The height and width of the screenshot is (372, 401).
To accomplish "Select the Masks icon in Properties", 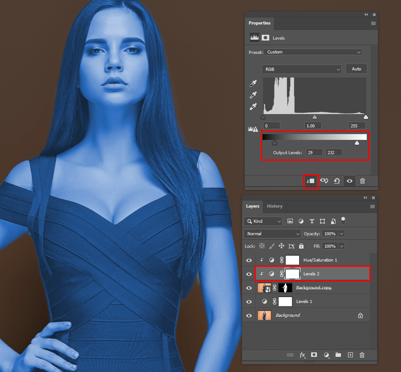I will pos(265,38).
